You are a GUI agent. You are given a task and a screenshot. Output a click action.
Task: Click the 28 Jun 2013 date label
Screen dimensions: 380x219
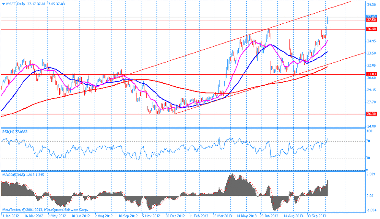(x=269, y=216)
